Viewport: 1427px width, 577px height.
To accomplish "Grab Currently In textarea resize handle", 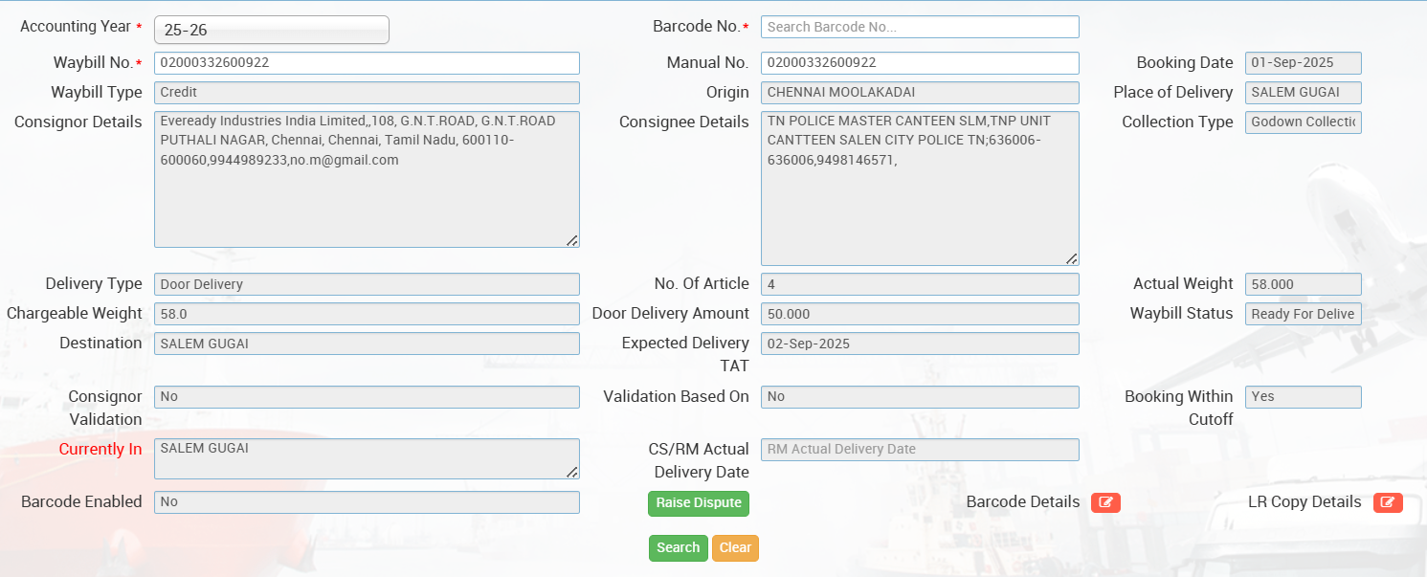I will pyautogui.click(x=571, y=472).
